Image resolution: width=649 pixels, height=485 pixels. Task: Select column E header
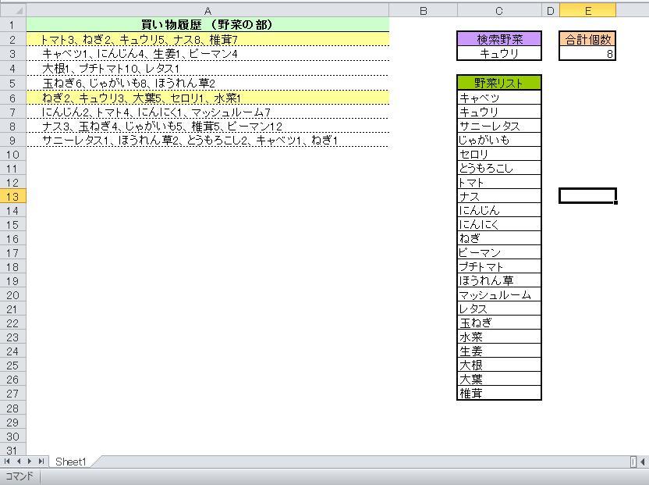point(587,11)
